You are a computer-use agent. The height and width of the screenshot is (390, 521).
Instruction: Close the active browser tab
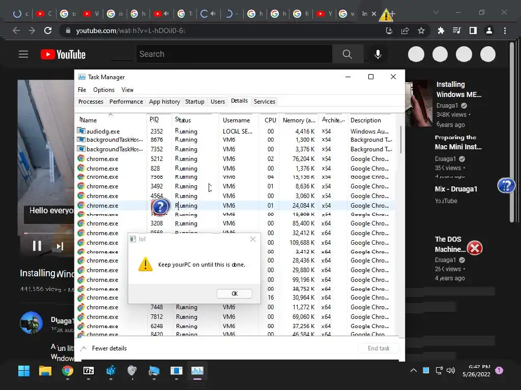click(374, 14)
